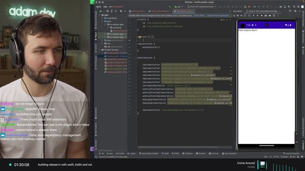Click emulator Back navigation icon
305x171 pixels.
pos(254,16)
